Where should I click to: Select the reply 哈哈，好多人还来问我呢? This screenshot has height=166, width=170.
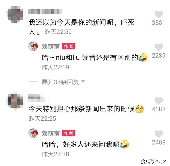pos(85,144)
